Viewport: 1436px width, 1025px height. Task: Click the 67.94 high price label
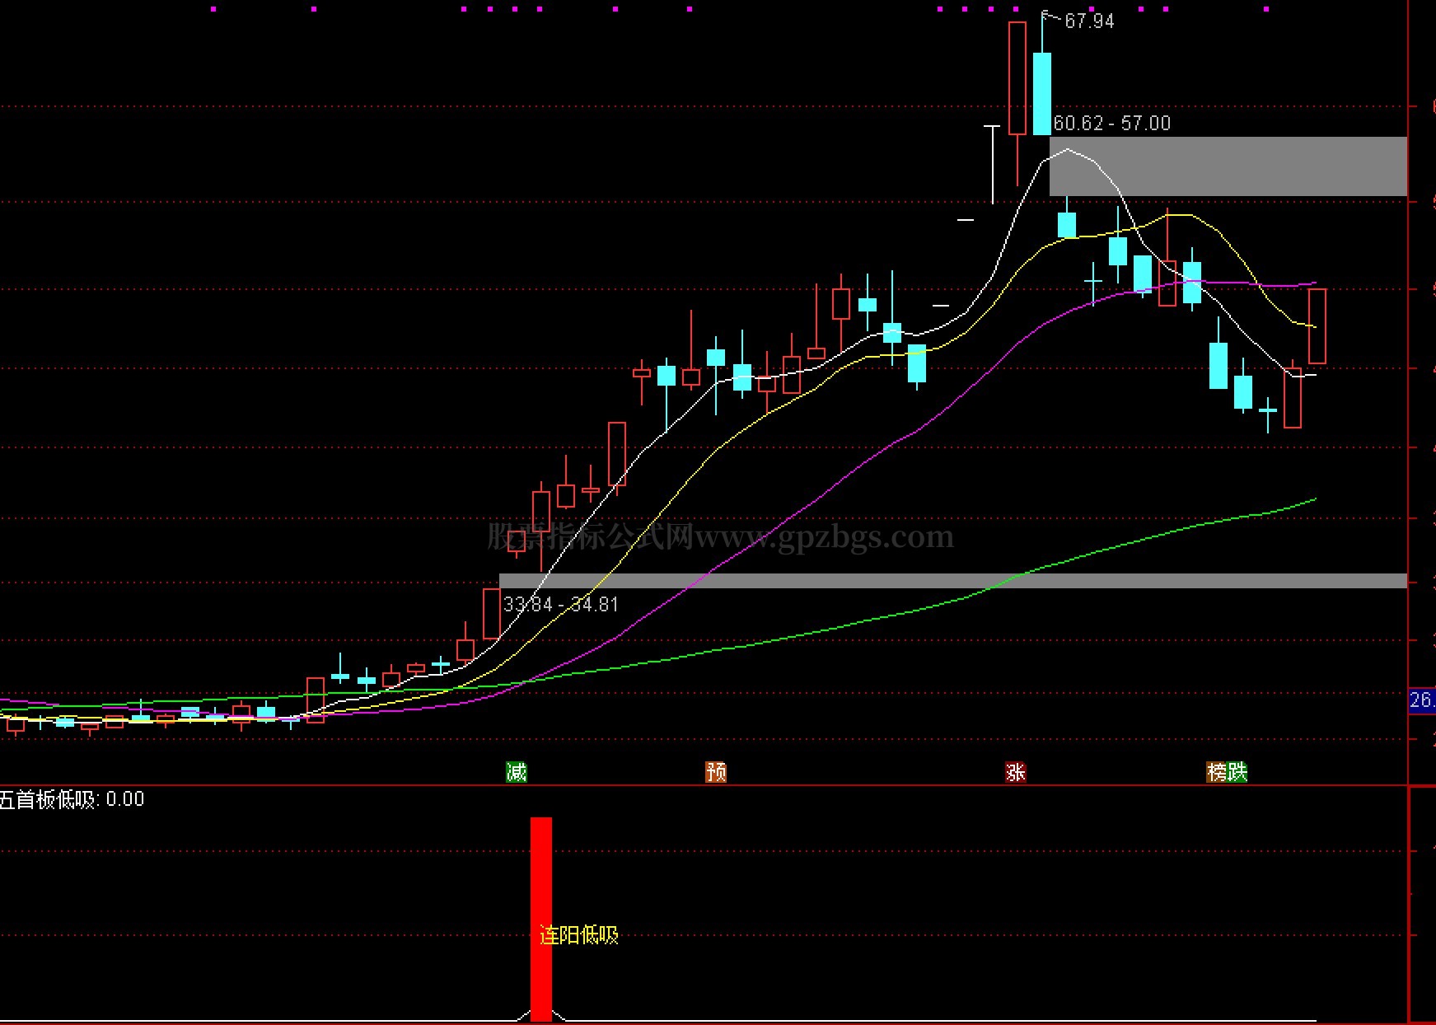pyautogui.click(x=1089, y=21)
